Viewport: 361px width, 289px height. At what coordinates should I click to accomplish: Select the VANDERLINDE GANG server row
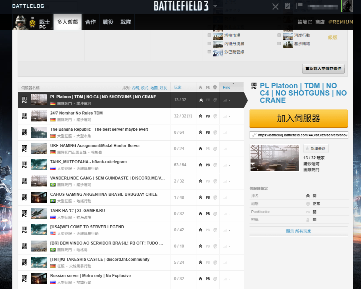click(x=131, y=181)
